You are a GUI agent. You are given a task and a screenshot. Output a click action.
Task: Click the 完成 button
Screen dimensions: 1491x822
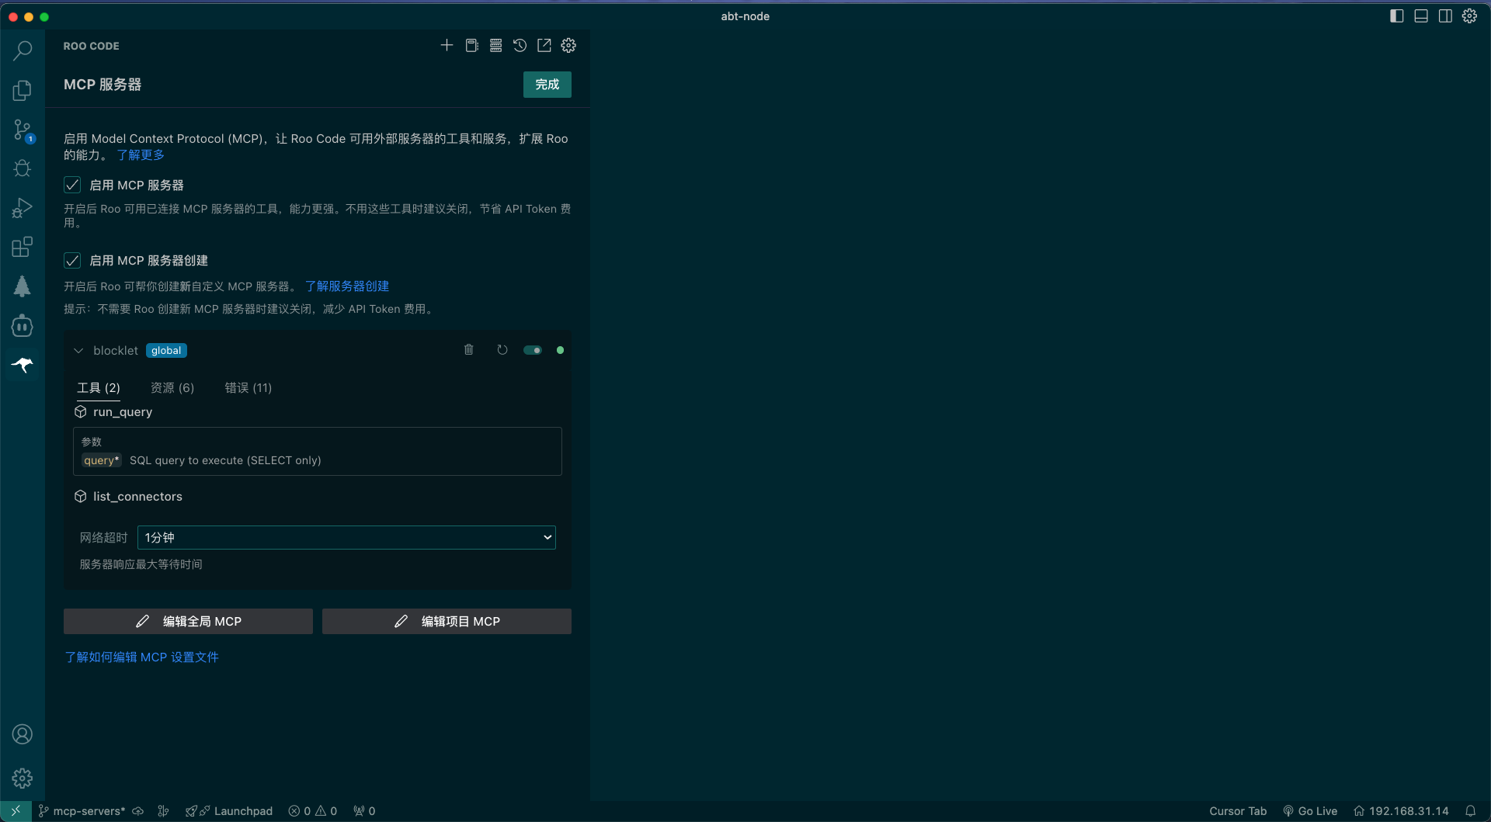tap(547, 85)
